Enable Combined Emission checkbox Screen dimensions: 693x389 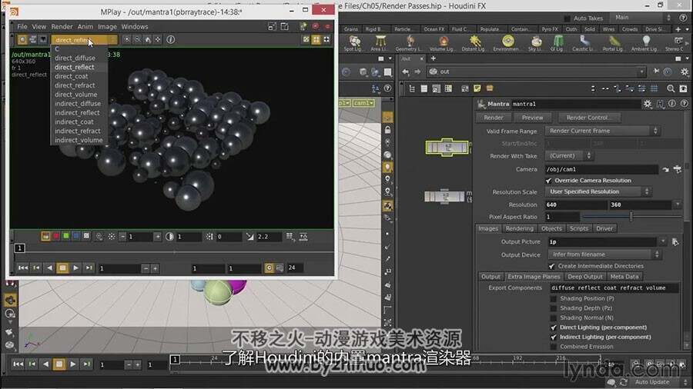point(554,347)
